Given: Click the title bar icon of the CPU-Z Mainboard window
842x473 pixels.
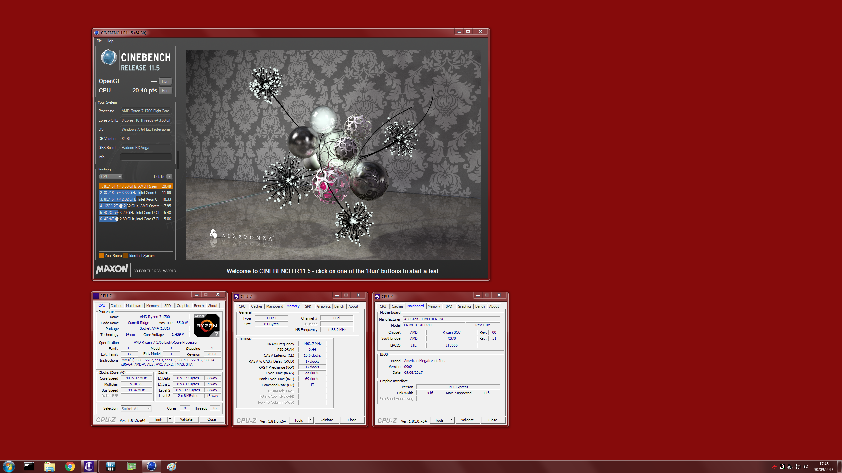Looking at the screenshot, I should tap(377, 297).
